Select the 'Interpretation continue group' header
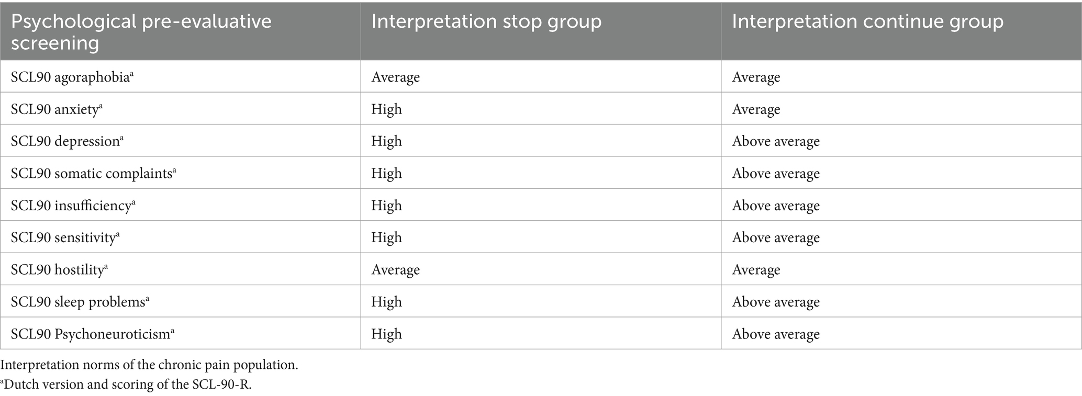The width and height of the screenshot is (1082, 396). point(867,21)
